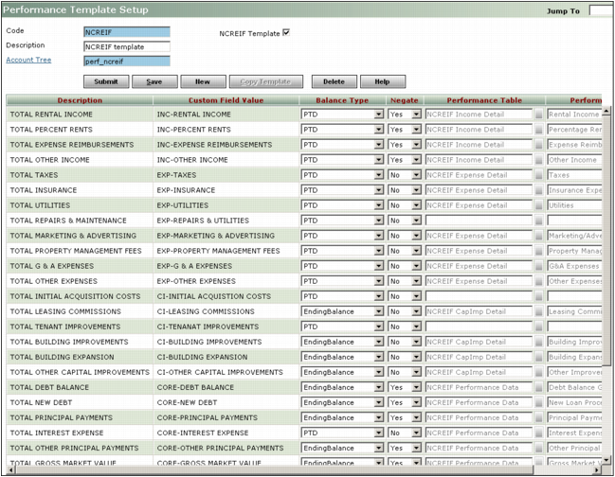The width and height of the screenshot is (615, 477).
Task: Open Help for the template setup
Action: 383,82
